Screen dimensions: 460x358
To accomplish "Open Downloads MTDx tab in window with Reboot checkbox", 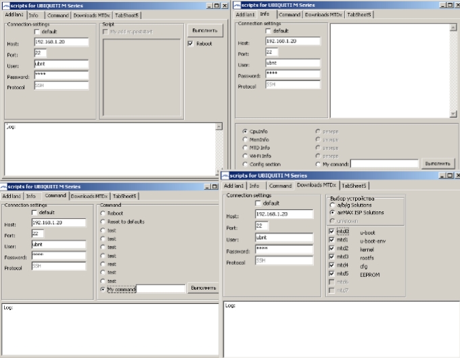I will (91, 16).
